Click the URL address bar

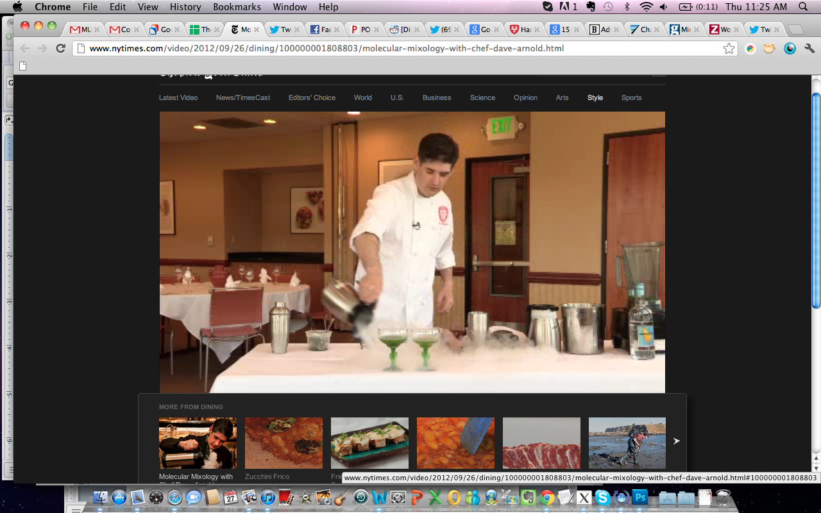click(398, 49)
